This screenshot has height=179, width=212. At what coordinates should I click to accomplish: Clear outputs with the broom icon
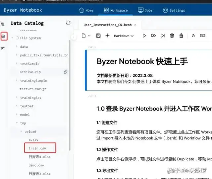pos(181,36)
